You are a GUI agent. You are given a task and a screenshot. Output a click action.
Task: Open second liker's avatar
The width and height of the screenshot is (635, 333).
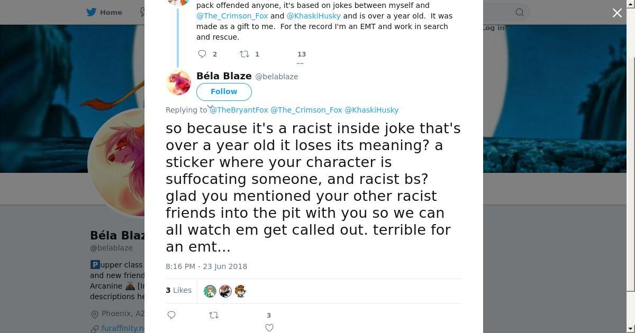tap(225, 291)
